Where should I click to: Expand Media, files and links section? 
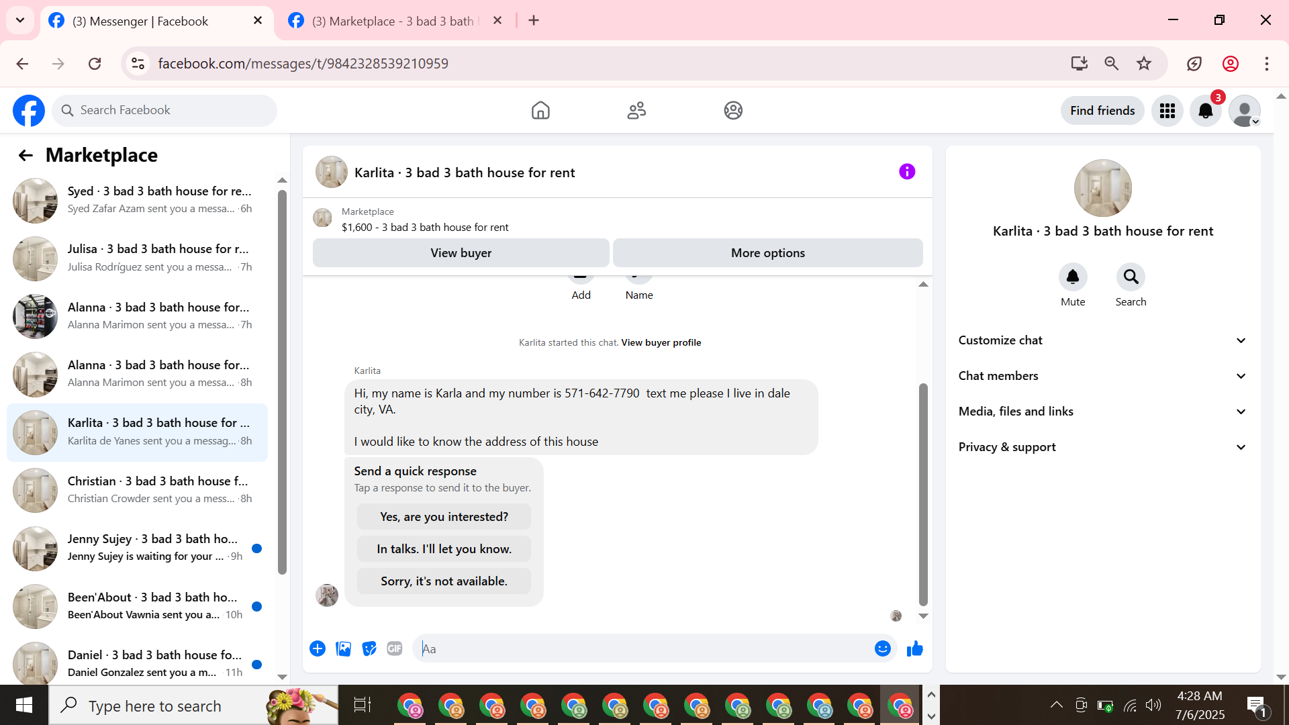click(x=1102, y=412)
